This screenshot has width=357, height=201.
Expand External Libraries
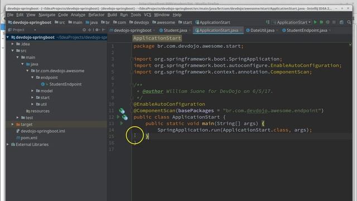tap(8, 145)
